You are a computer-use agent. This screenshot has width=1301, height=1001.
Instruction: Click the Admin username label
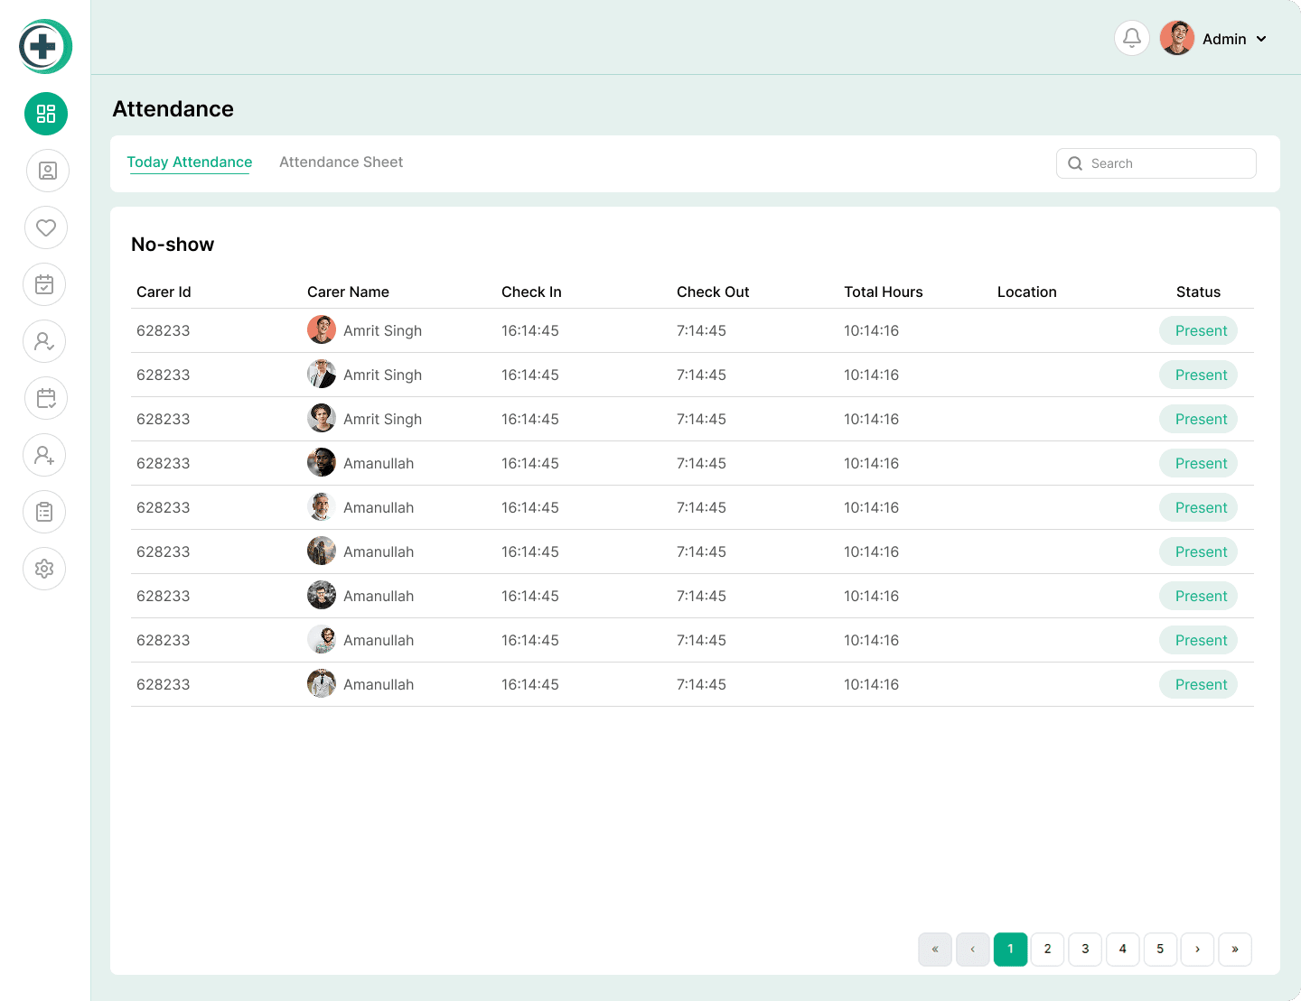pyautogui.click(x=1224, y=39)
